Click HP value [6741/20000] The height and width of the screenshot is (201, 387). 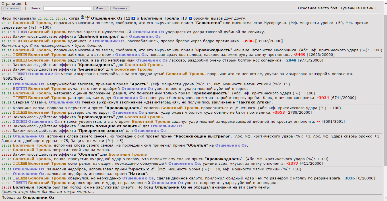click(343, 98)
